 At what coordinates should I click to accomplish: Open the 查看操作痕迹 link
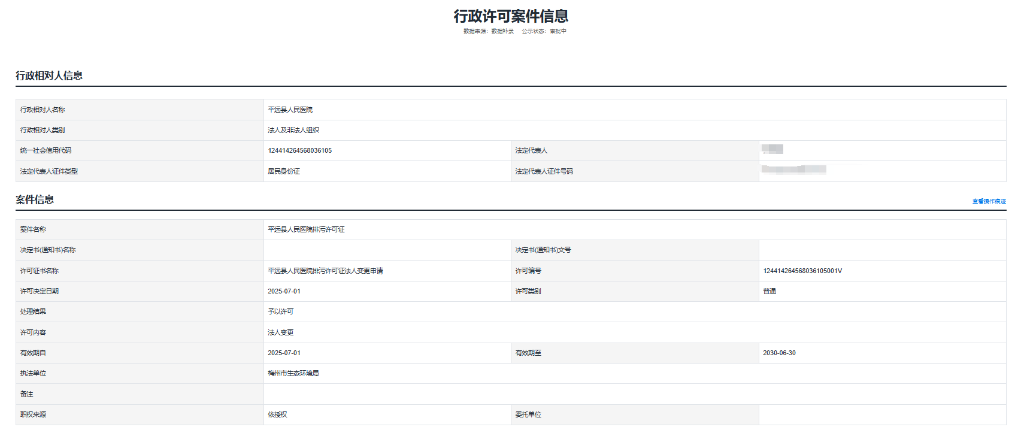pos(989,201)
